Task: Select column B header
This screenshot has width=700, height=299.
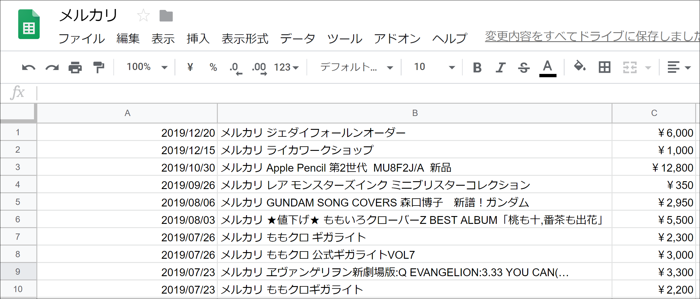Action: click(x=415, y=113)
